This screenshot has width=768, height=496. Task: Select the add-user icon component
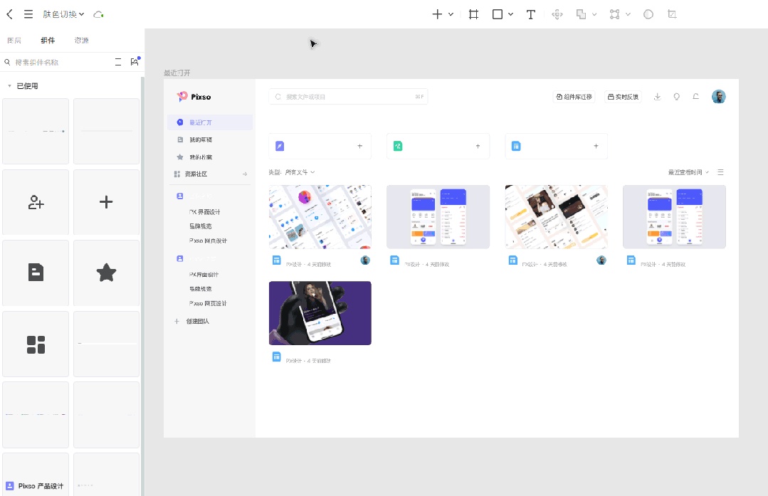36,201
